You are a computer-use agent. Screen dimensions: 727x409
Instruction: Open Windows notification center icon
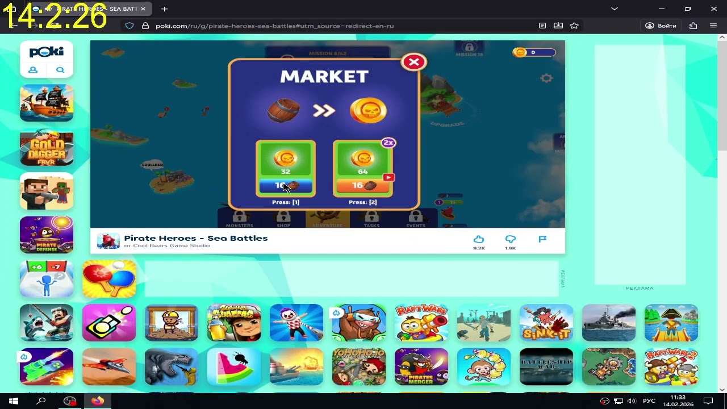click(708, 401)
